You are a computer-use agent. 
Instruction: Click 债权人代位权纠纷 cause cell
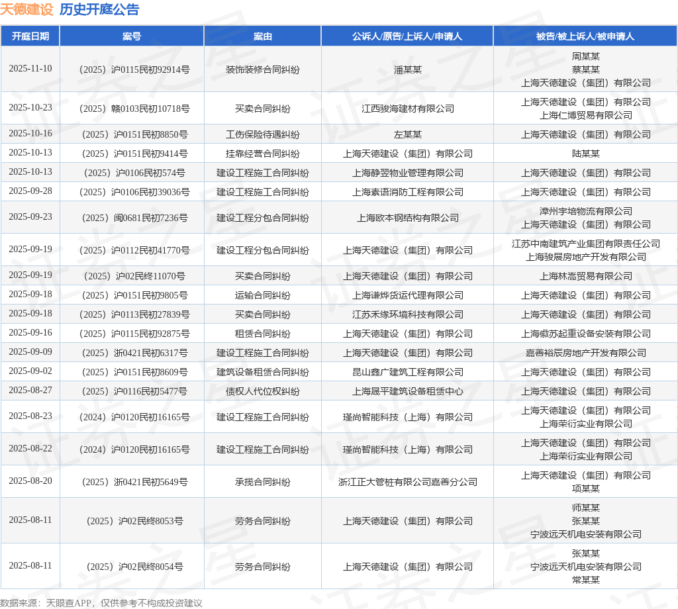point(262,391)
